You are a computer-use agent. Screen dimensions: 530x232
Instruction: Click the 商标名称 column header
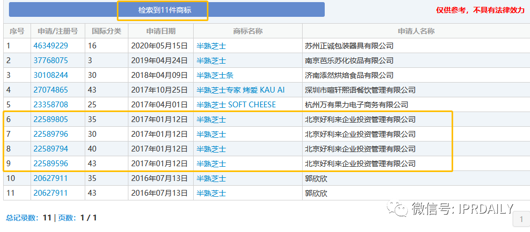pyautogui.click(x=248, y=32)
